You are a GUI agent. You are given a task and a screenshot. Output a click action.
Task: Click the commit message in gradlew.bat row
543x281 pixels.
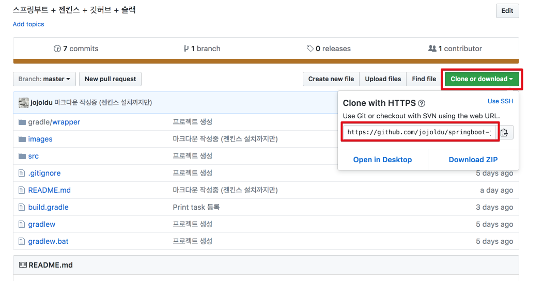coord(193,241)
